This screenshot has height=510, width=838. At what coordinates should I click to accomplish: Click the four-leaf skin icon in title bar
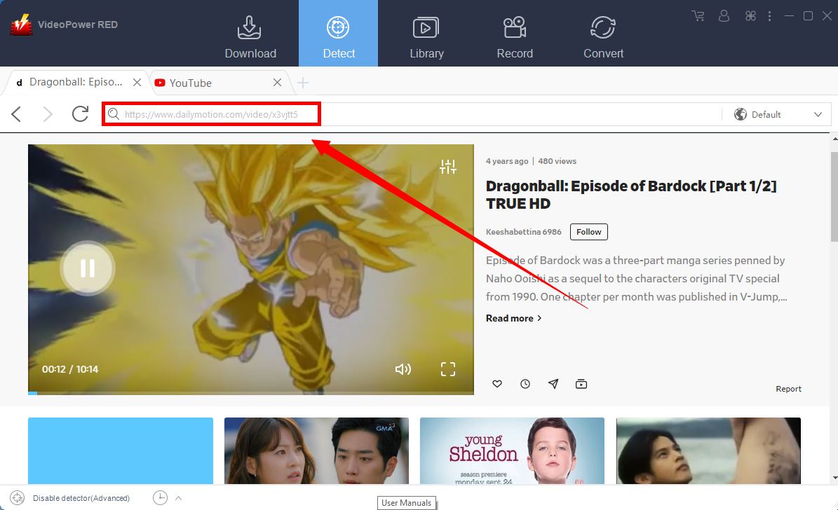750,16
